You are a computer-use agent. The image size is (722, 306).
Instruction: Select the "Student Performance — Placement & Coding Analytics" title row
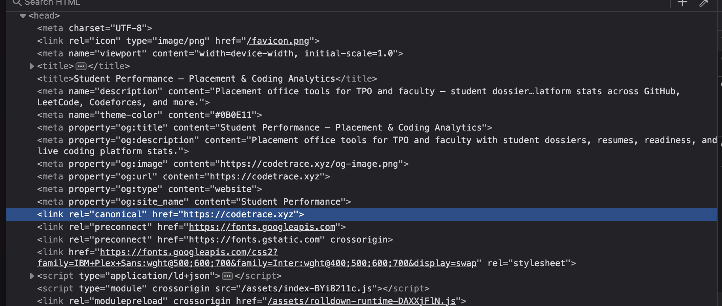(207, 79)
